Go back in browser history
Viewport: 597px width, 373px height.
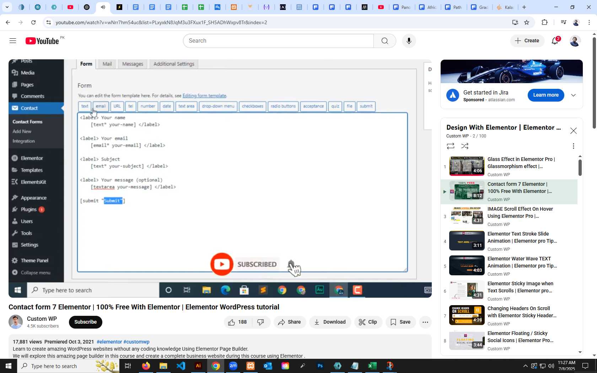(8, 22)
